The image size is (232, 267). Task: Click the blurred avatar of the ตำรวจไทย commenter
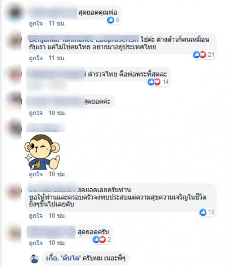click(x=14, y=74)
